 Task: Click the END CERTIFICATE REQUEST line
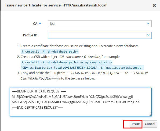(x=37, y=108)
